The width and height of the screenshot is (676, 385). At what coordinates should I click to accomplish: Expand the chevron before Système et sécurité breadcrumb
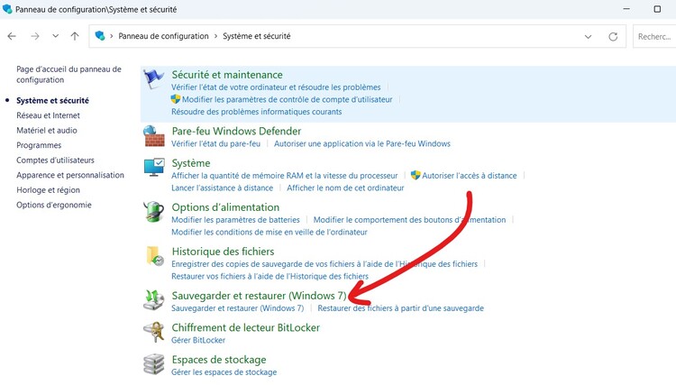(216, 36)
